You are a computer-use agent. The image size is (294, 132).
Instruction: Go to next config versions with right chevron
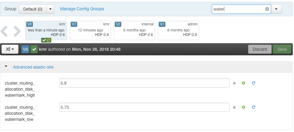click(x=17, y=31)
